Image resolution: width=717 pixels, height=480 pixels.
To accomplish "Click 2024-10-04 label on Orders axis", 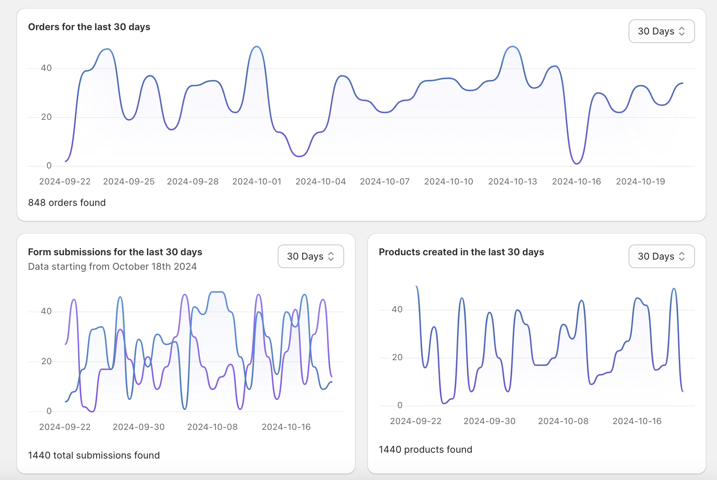I will [x=320, y=182].
